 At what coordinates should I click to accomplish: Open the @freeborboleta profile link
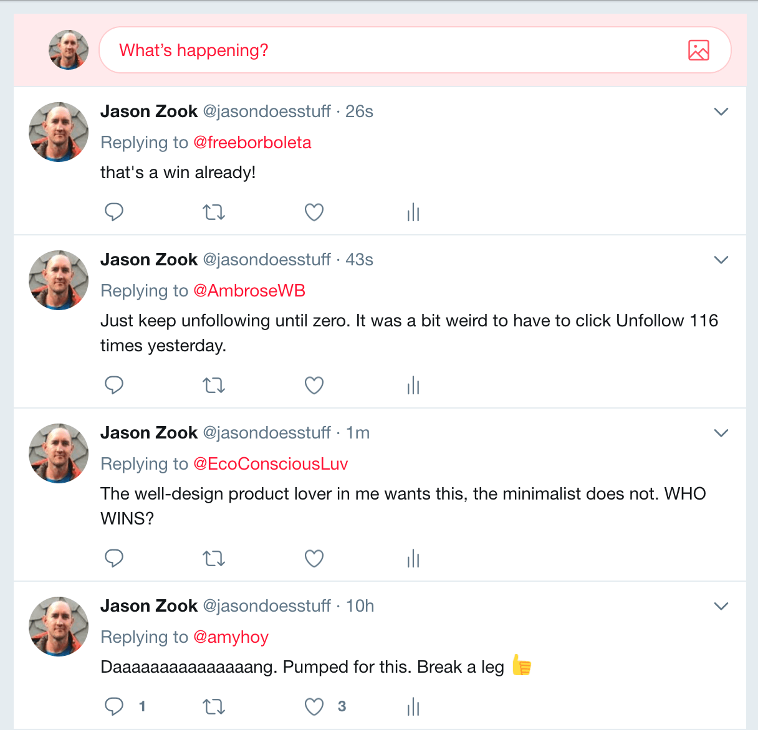pos(254,142)
